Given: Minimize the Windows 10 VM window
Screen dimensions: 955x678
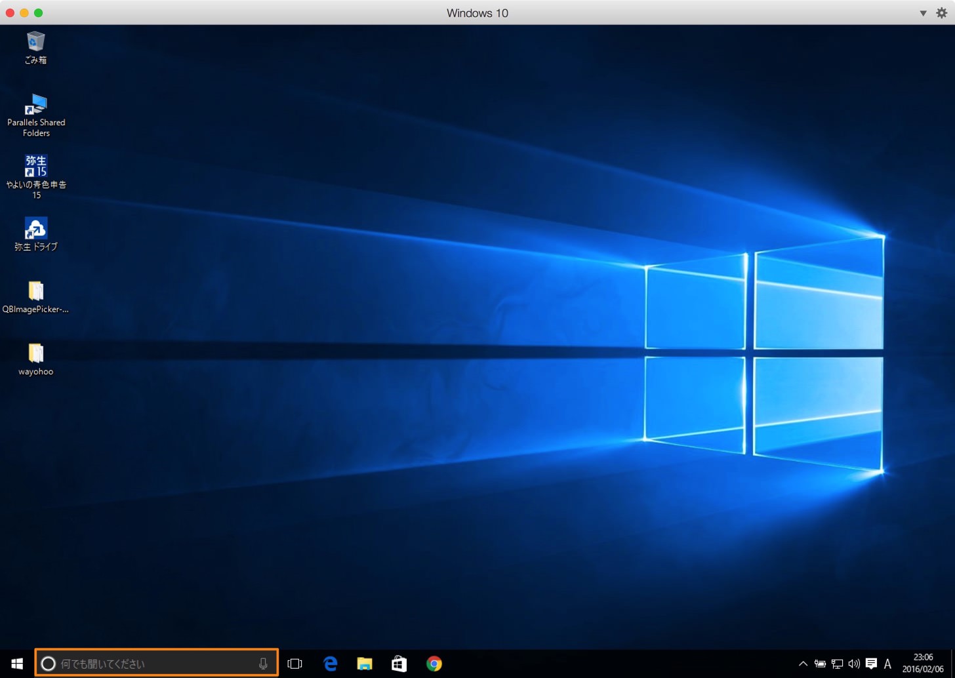Looking at the screenshot, I should click(24, 13).
